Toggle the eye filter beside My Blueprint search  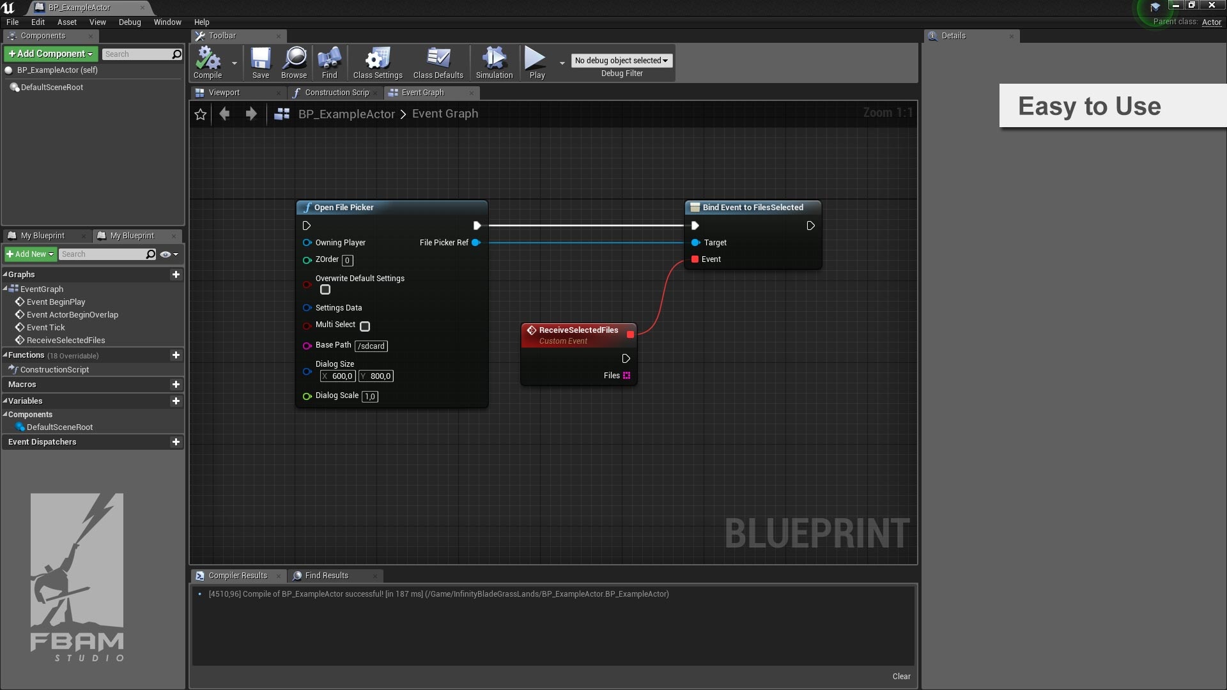[x=166, y=254]
